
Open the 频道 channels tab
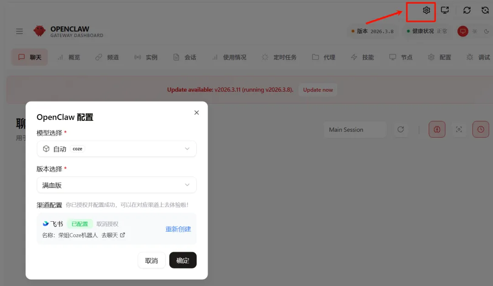click(x=107, y=57)
